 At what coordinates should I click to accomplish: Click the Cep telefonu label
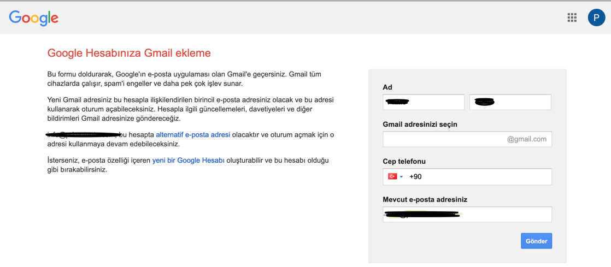[x=404, y=162]
